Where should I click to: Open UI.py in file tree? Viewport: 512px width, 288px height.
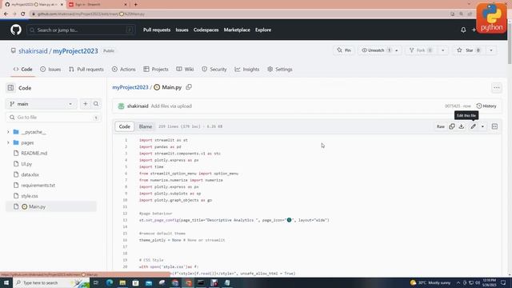point(26,164)
